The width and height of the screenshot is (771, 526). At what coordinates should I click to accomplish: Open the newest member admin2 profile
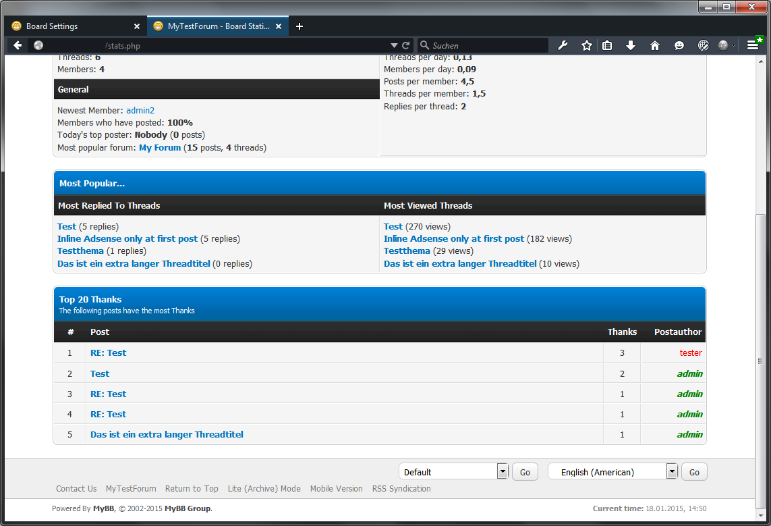click(140, 110)
